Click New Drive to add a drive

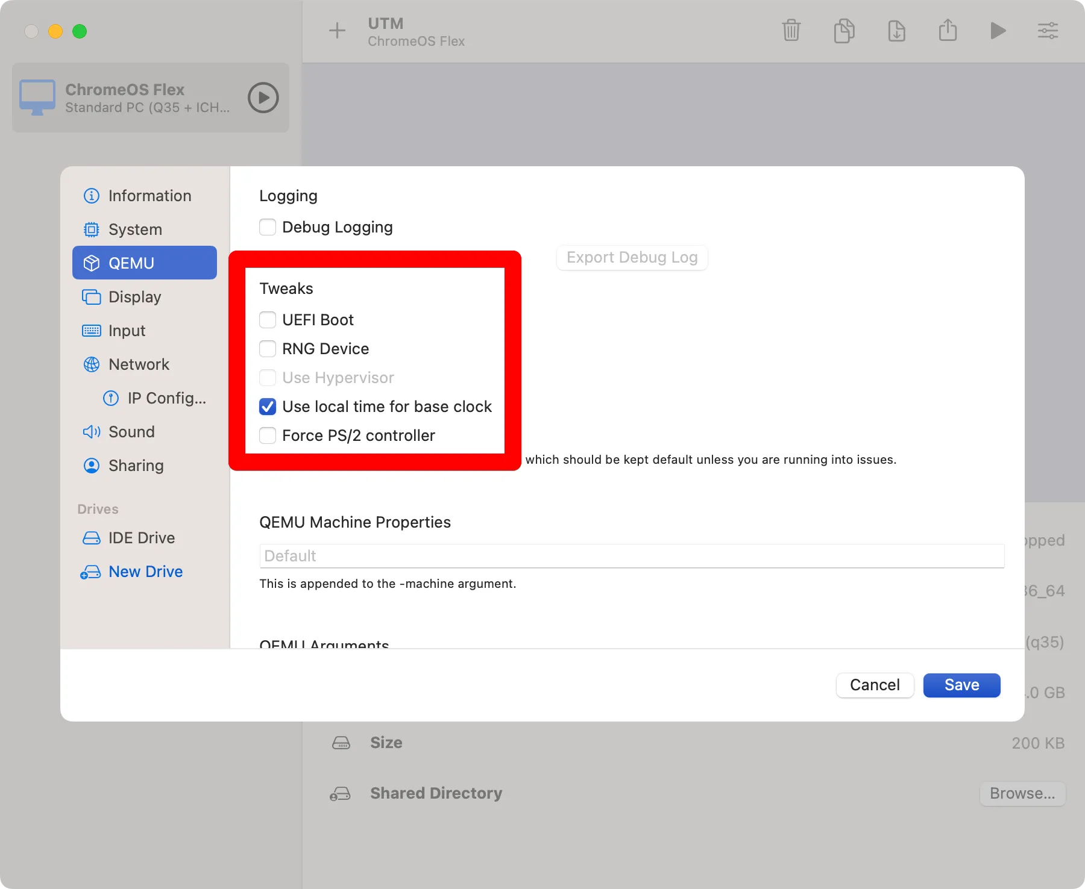[145, 572]
